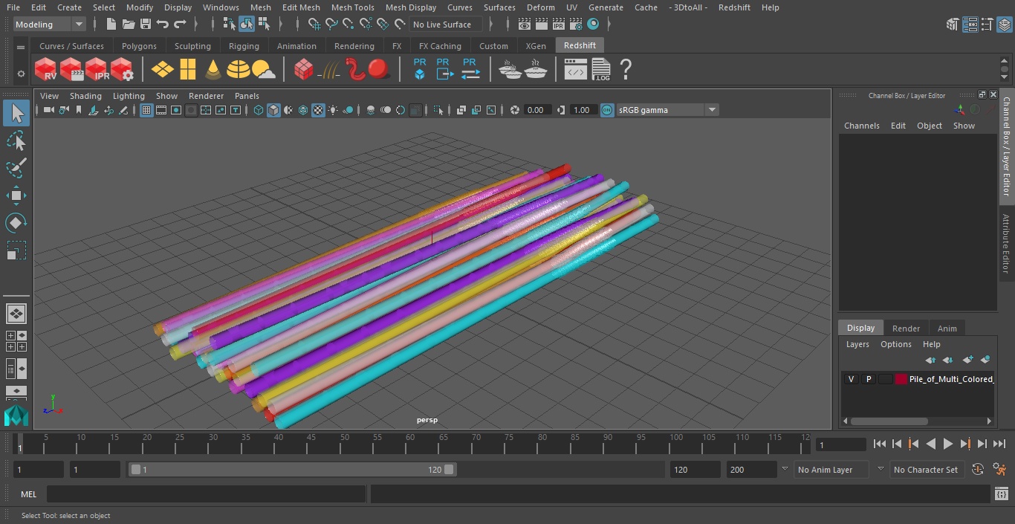Click the play forwards button
Image resolution: width=1015 pixels, height=524 pixels.
click(x=948, y=444)
